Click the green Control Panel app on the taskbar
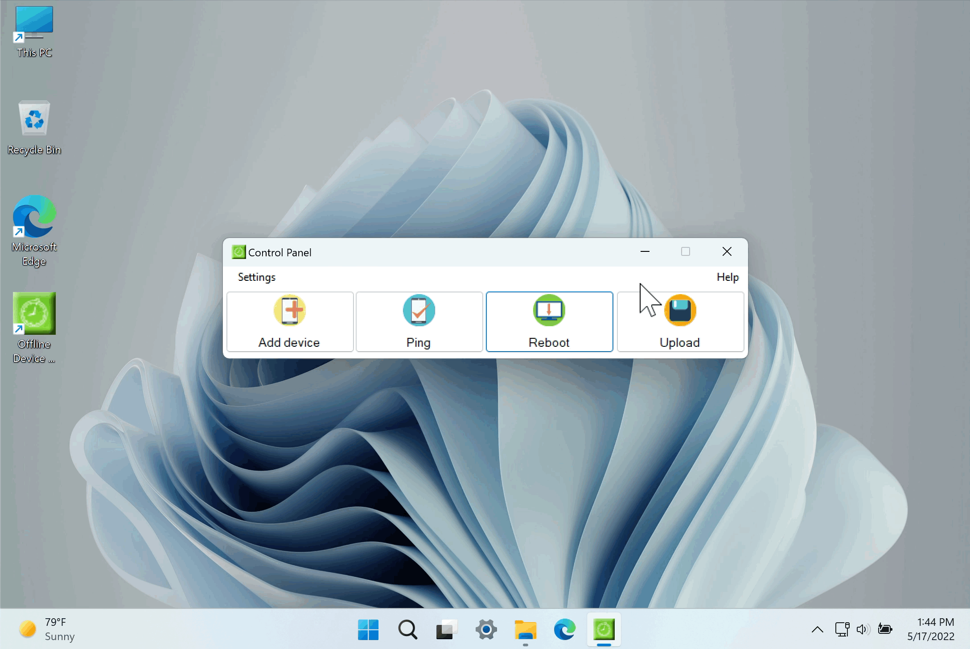 [x=604, y=629]
